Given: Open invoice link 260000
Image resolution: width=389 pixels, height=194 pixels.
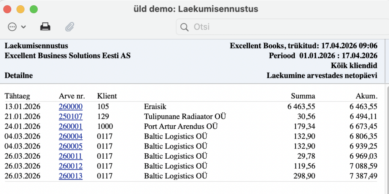Looking at the screenshot, I should 71,107.
